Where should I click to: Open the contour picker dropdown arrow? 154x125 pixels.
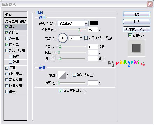point(68,75)
